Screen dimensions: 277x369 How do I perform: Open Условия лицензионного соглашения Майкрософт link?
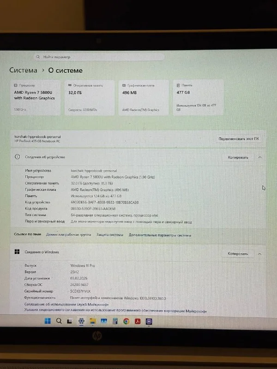tap(115, 311)
